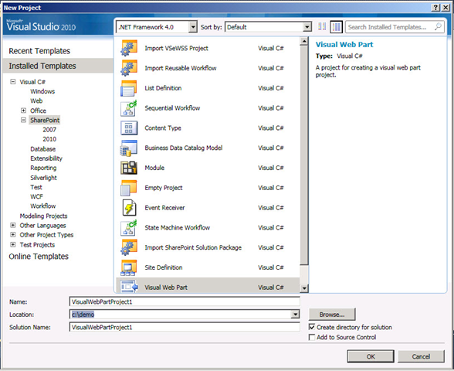The image size is (454, 371).
Task: Select SharePoint 2007 in the tree
Action: coord(49,130)
